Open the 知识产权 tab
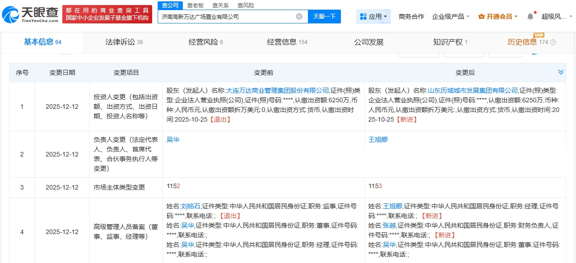 (450, 42)
